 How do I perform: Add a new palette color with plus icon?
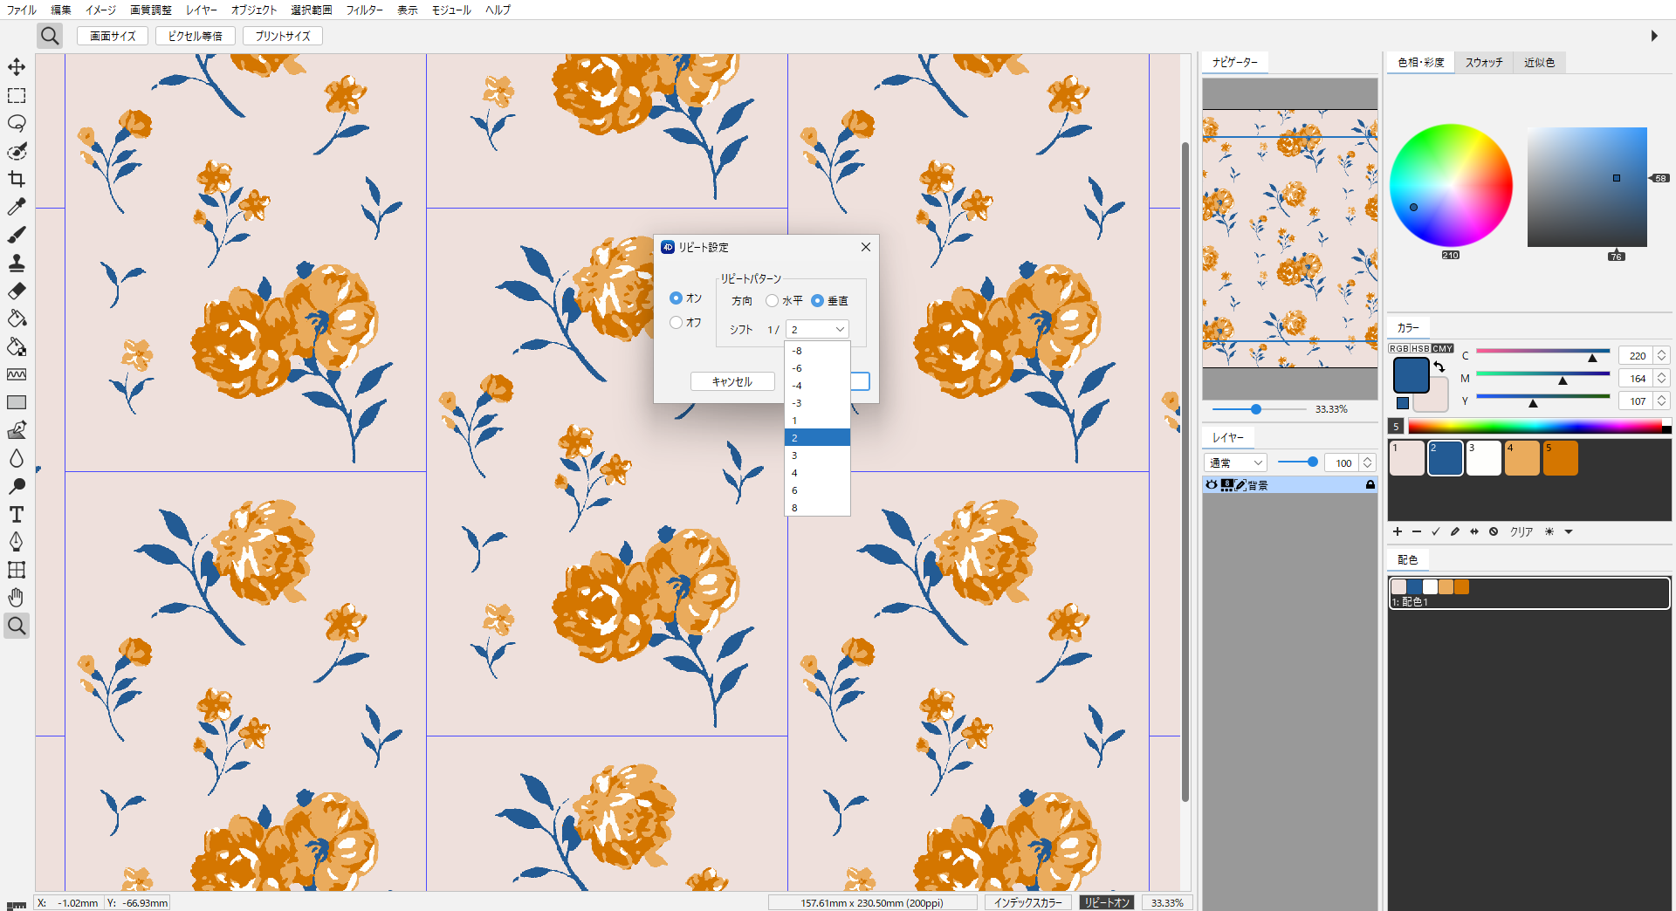(x=1398, y=531)
